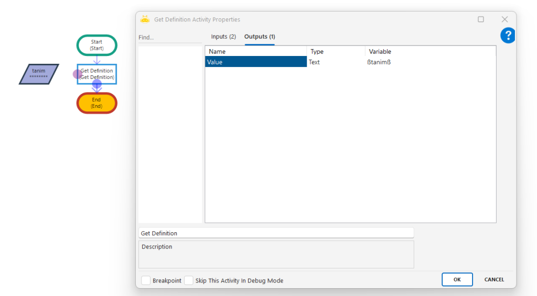
Task: Click the blue connector dot below Get Definition
Action: coord(97,84)
